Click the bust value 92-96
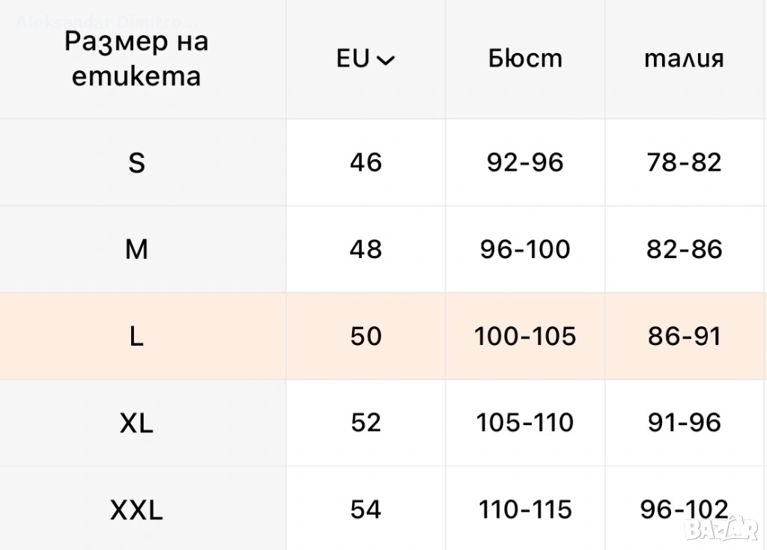Viewport: 767px width, 550px height. point(525,162)
